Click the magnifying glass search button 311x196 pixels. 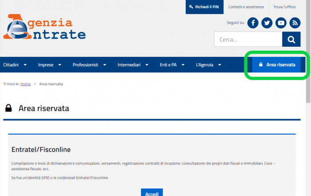tap(291, 39)
